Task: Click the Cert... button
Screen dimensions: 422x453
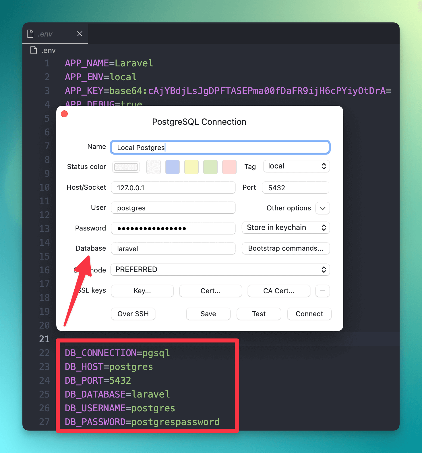Action: pyautogui.click(x=211, y=291)
